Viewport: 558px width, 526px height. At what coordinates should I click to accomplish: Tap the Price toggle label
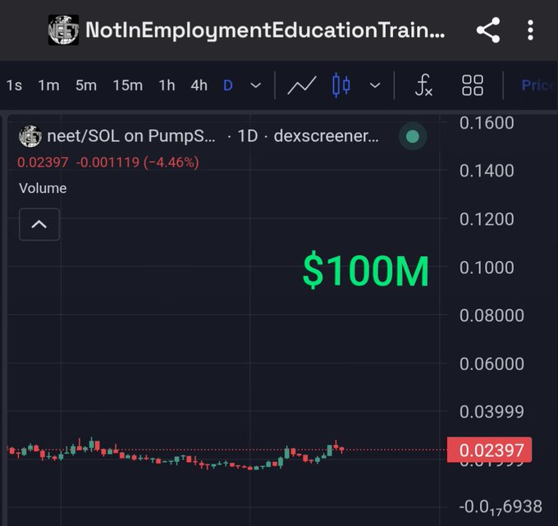(x=538, y=85)
